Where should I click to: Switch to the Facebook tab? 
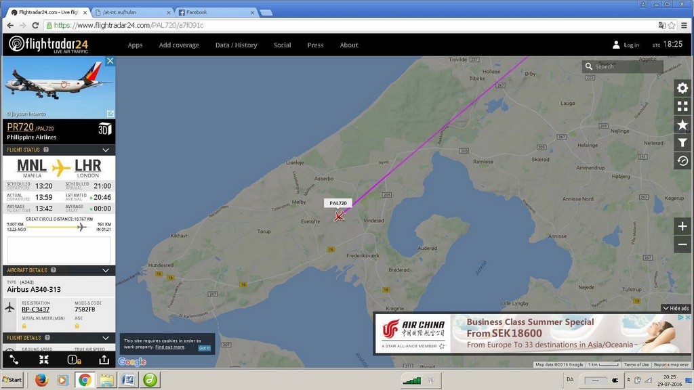pos(216,12)
